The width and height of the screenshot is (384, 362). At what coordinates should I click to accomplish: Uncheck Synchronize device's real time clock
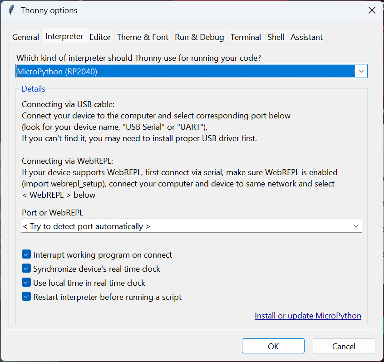point(26,269)
